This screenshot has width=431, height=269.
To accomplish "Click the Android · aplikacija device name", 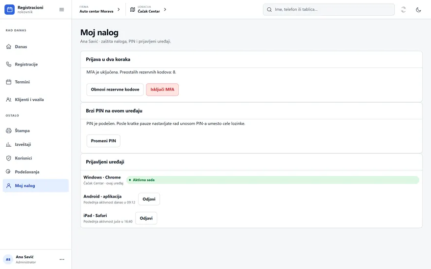I will [x=102, y=197].
